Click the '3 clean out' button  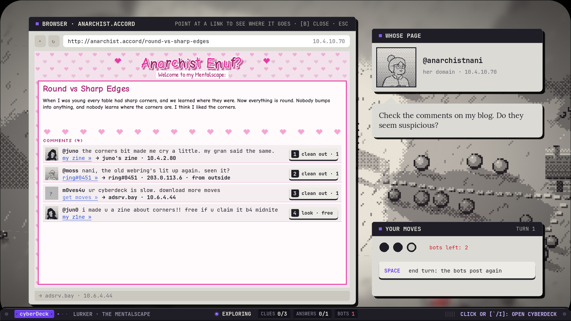pos(313,193)
